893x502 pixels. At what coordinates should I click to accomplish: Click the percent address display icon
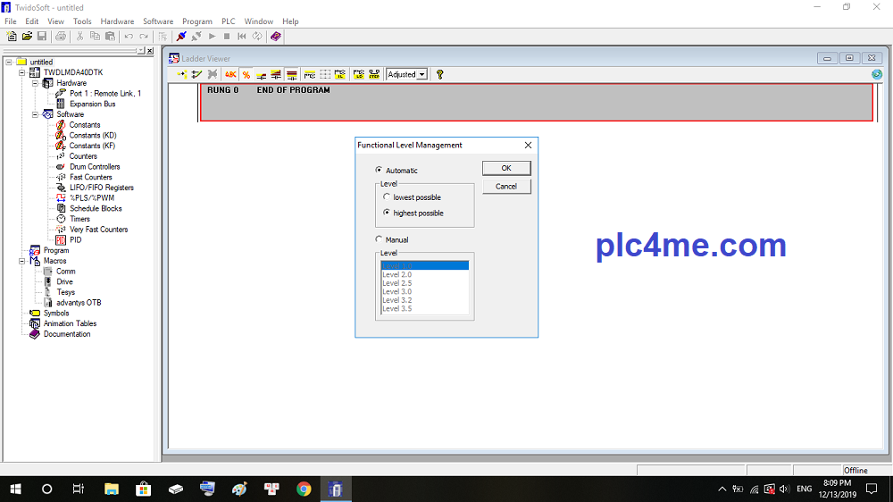(246, 75)
